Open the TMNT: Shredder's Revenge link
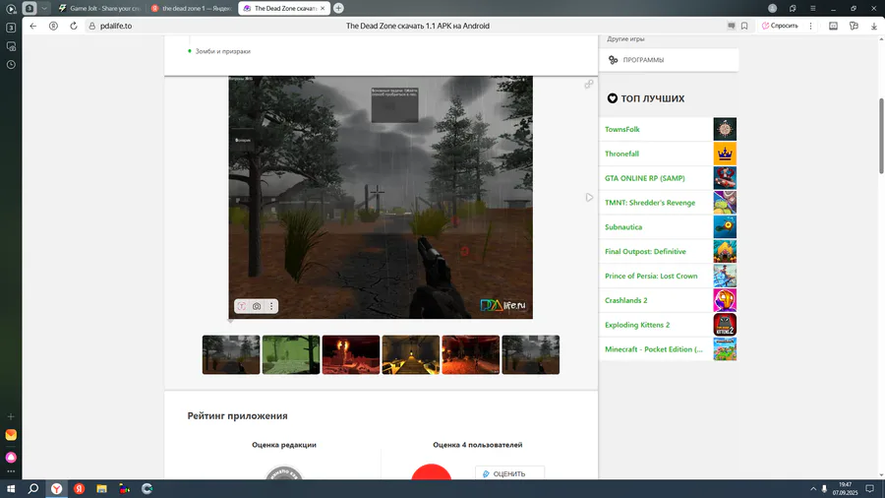This screenshot has width=885, height=498. (650, 203)
